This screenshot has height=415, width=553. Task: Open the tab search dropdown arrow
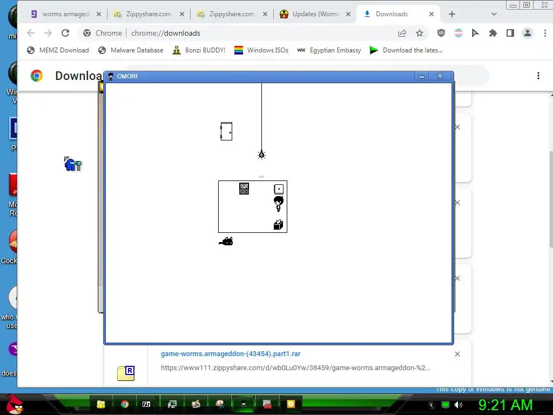coord(494,14)
